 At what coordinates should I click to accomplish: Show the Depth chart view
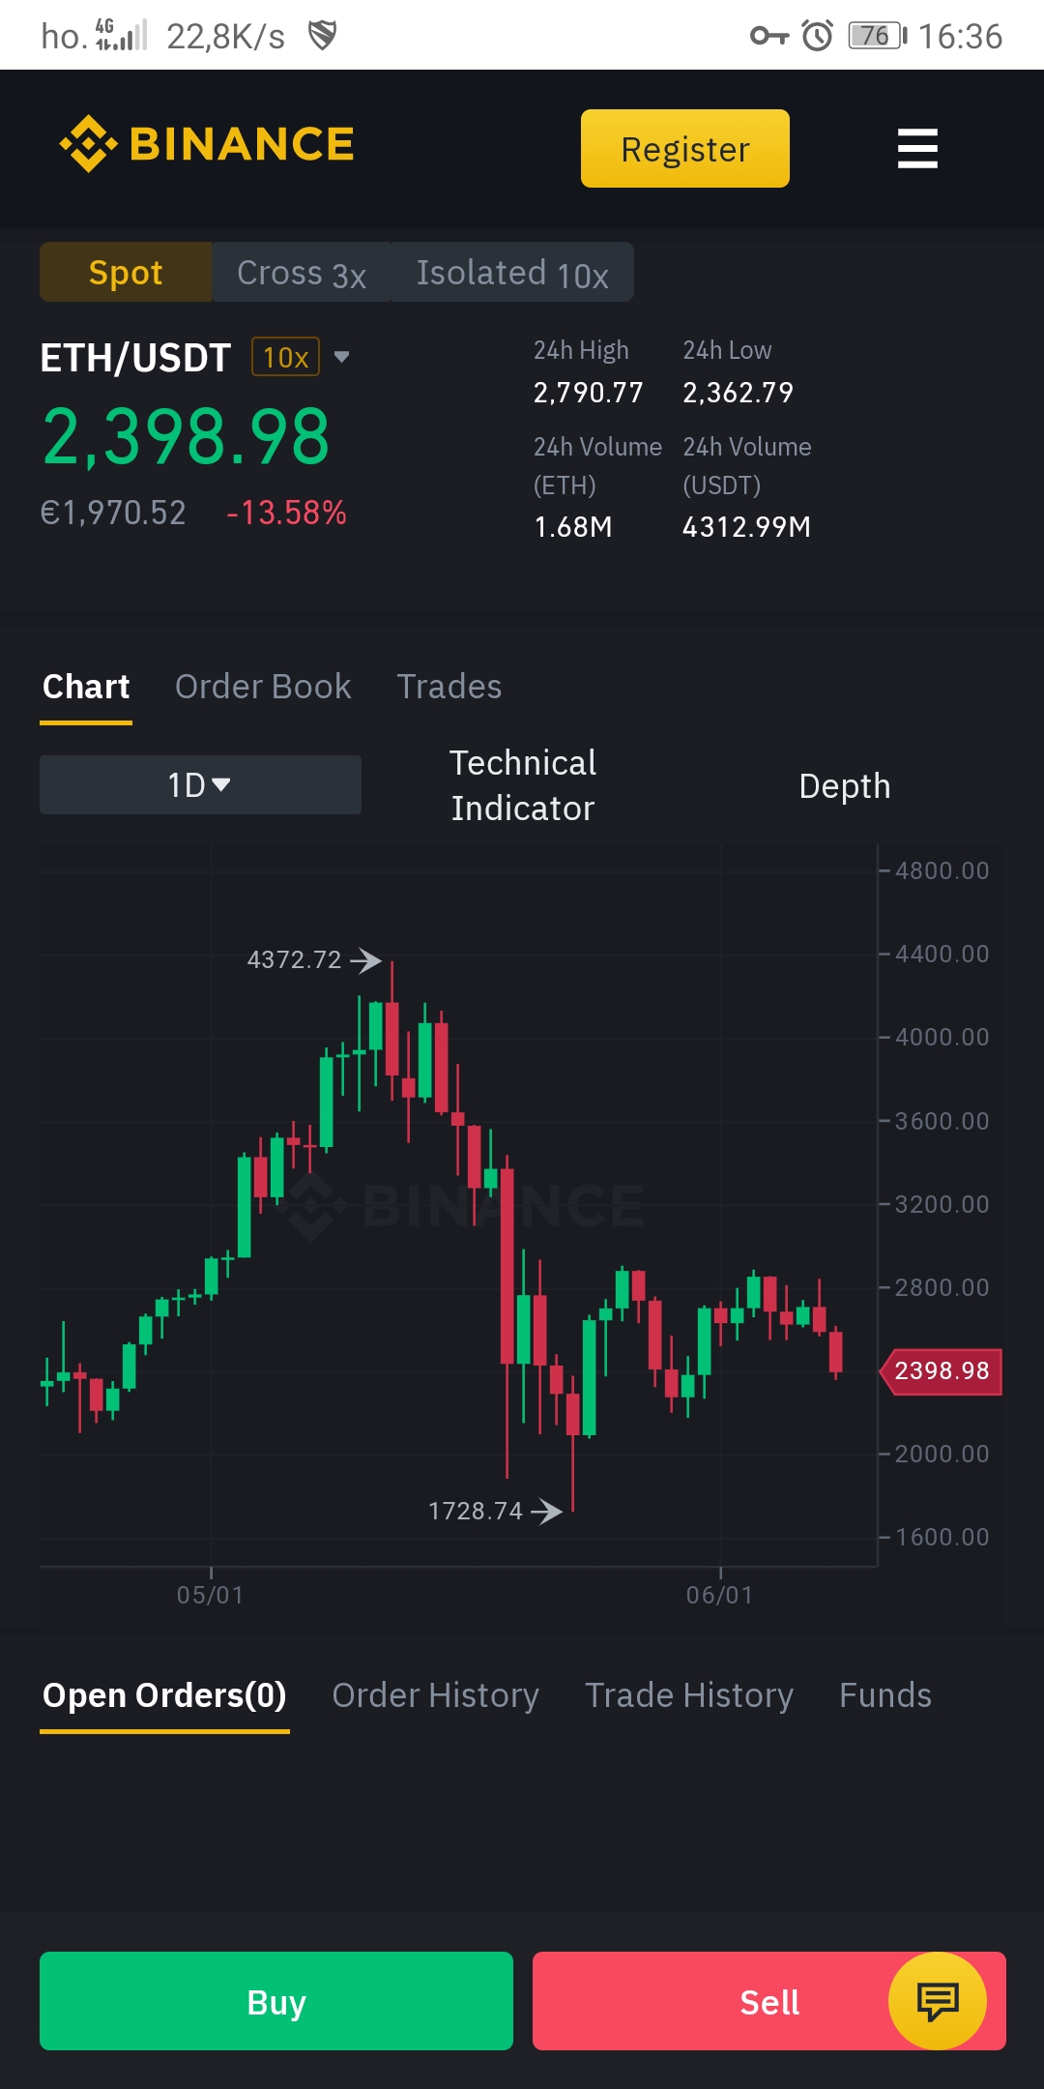(x=844, y=785)
